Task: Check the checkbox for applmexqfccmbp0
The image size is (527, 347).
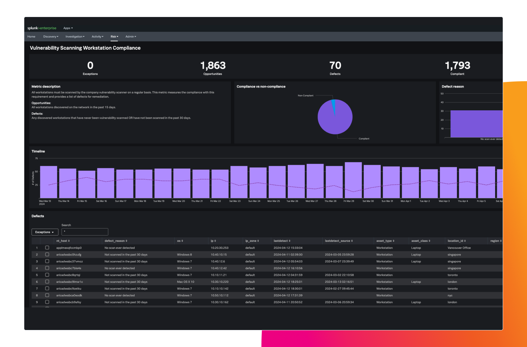Action: coord(47,247)
